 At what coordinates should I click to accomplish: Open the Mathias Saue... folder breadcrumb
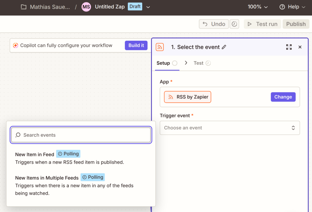point(50,7)
